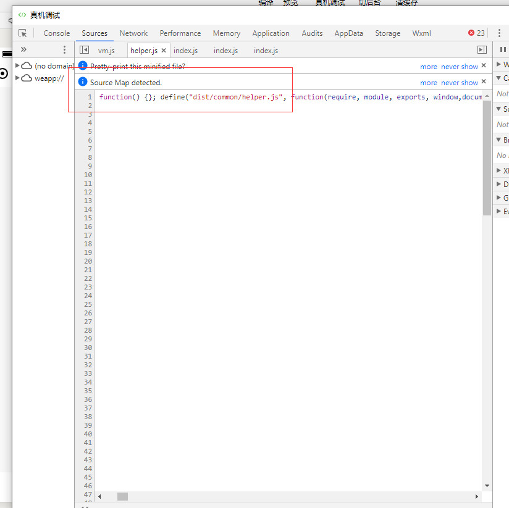Expand the (no domain) tree node
This screenshot has width=509, height=508.
coord(17,65)
